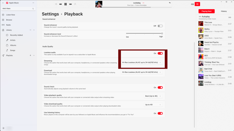Screen dimensions: 234x131
Task: Open Browse section
Action: tap(9, 20)
